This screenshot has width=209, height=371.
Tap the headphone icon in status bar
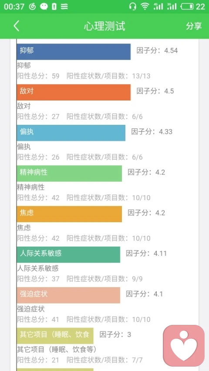[133, 7]
